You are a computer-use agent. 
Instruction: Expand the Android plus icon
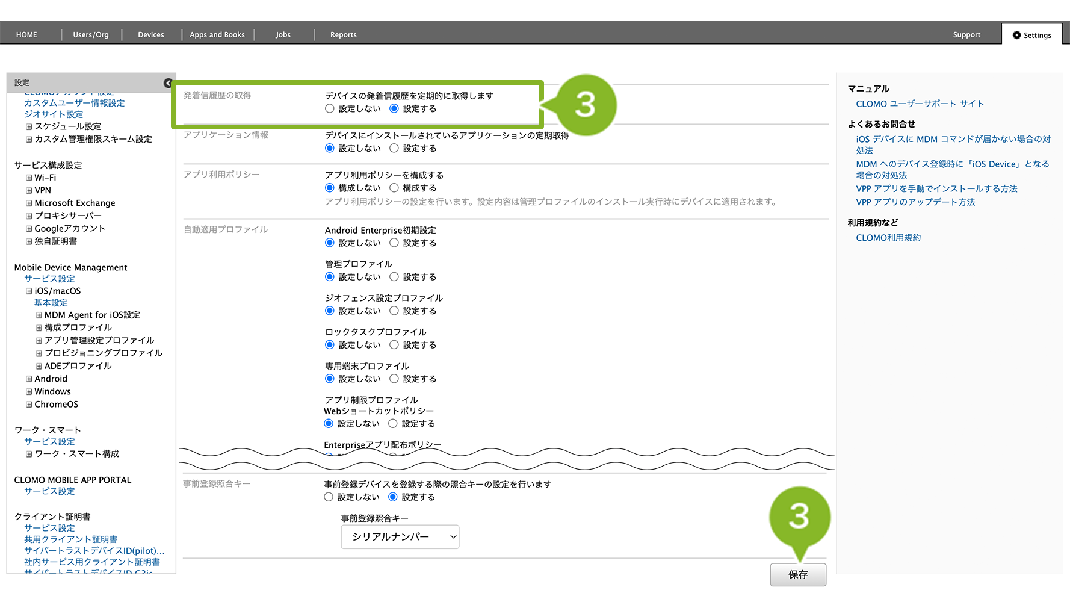coord(29,379)
